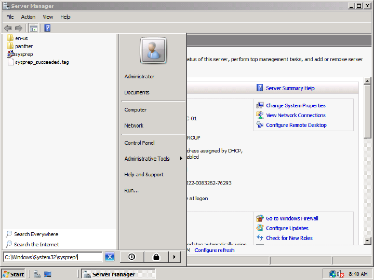Image resolution: width=374 pixels, height=280 pixels.
Task: Expand the shutdown options arrow
Action: [x=175, y=257]
